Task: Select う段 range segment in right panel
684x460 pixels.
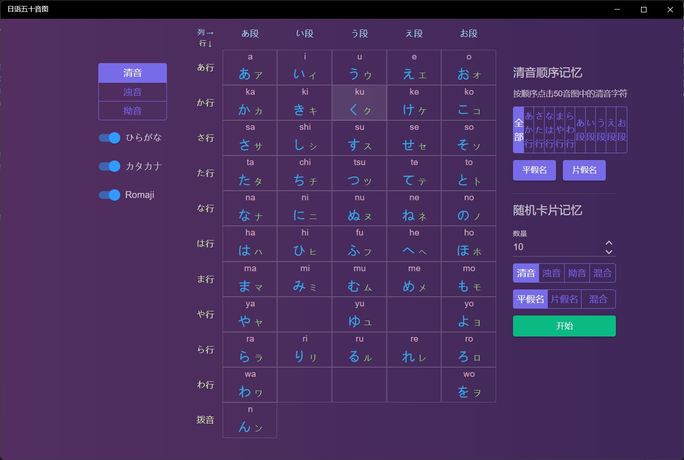Action: 601,130
